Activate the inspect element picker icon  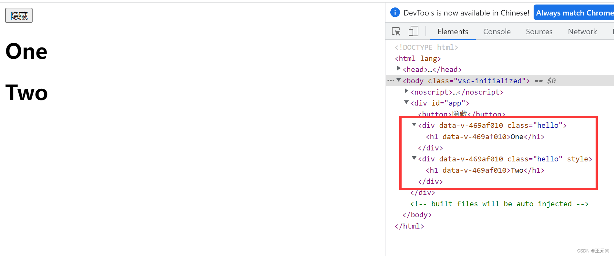(396, 31)
